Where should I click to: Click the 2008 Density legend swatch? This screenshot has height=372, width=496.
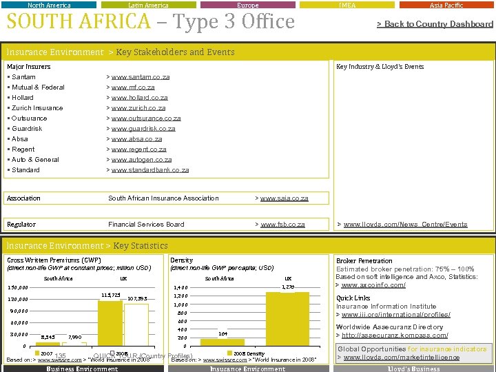tap(230, 353)
